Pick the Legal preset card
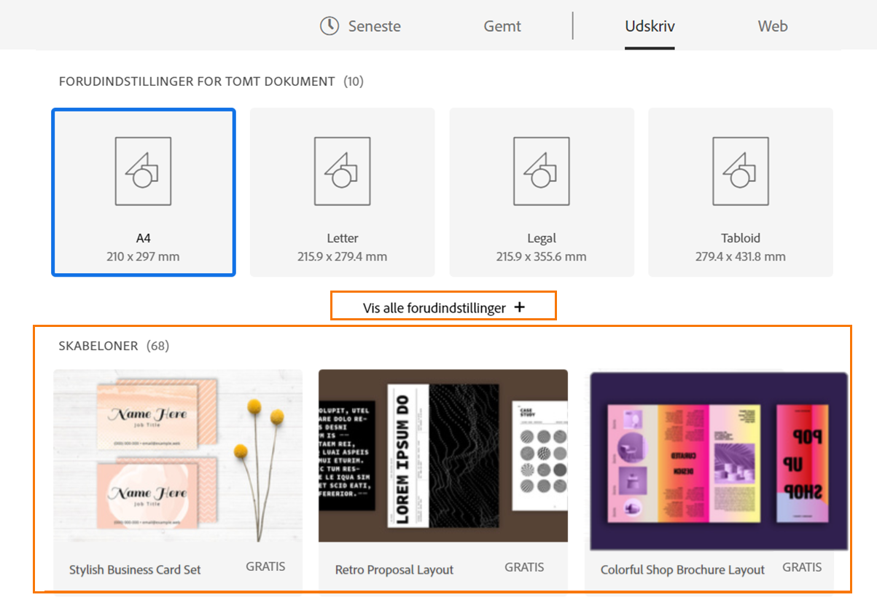This screenshot has height=600, width=877. (x=542, y=192)
